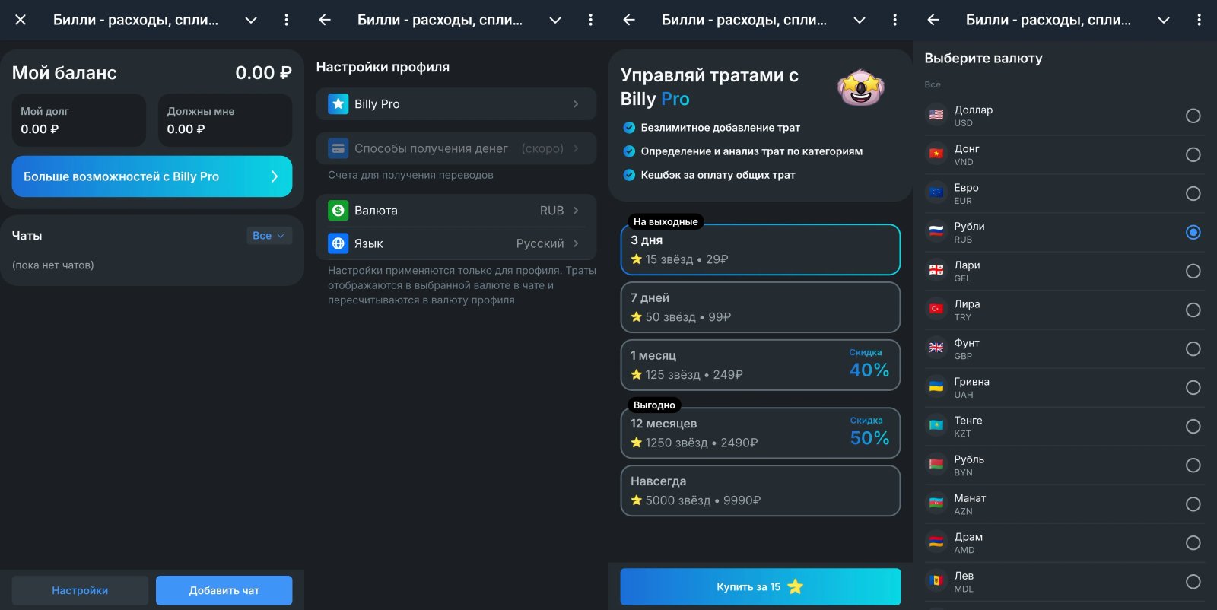Click the 'Купить за 15' purchase button
The height and width of the screenshot is (610, 1217).
tap(761, 586)
